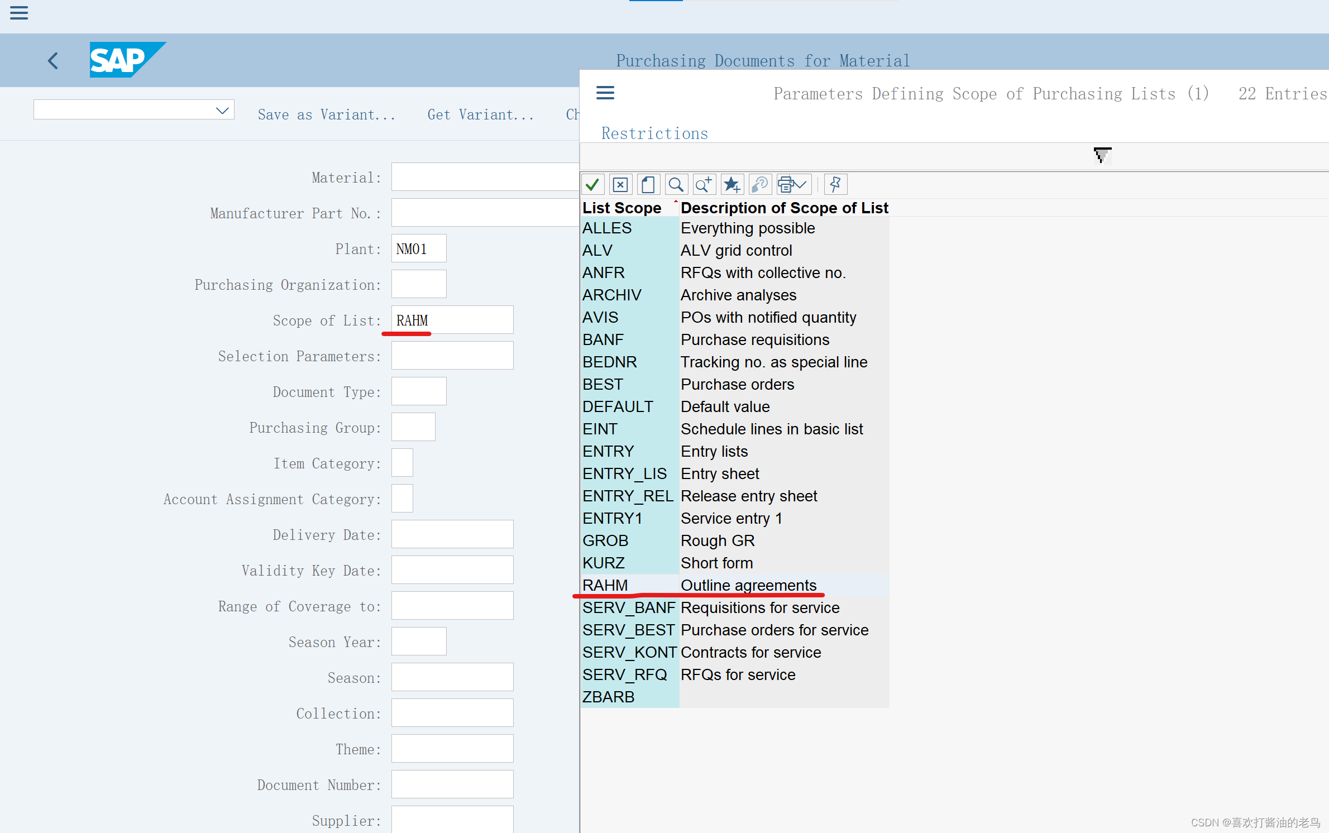Click the Find Next magnifier-plus icon
This screenshot has width=1329, height=833.
pos(704,184)
